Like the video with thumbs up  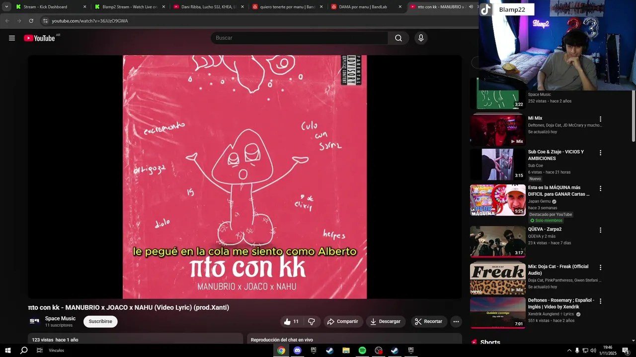click(x=291, y=321)
